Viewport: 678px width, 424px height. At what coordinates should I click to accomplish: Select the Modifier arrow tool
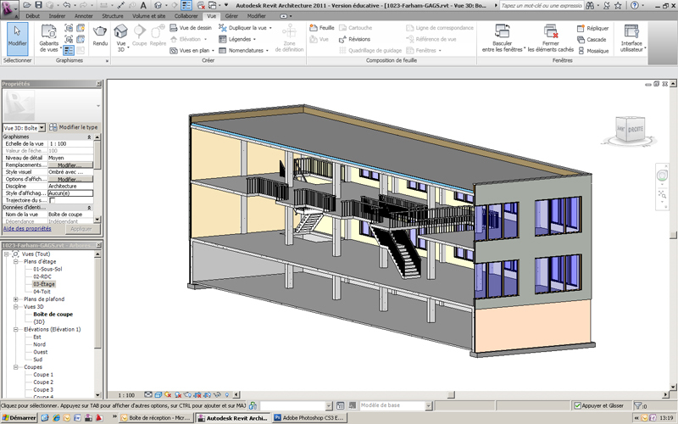tap(17, 38)
